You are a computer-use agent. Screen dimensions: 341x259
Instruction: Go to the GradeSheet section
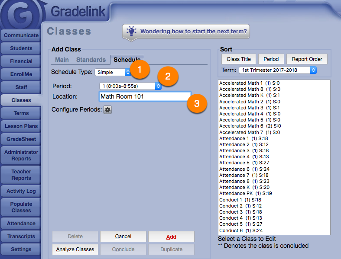pyautogui.click(x=21, y=139)
